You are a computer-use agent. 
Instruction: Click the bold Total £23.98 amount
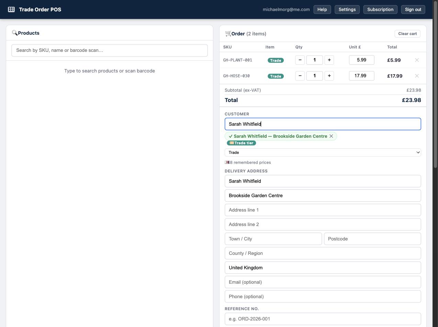click(x=412, y=100)
